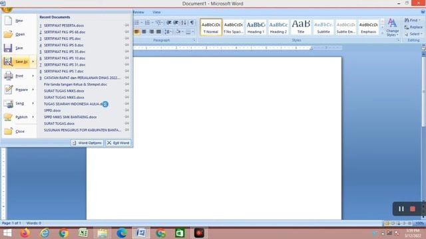
Task: Apply the Heading 1 style
Action: click(256, 27)
